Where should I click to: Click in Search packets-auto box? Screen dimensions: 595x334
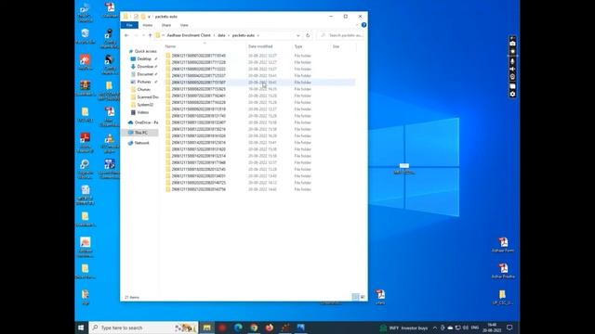341,35
